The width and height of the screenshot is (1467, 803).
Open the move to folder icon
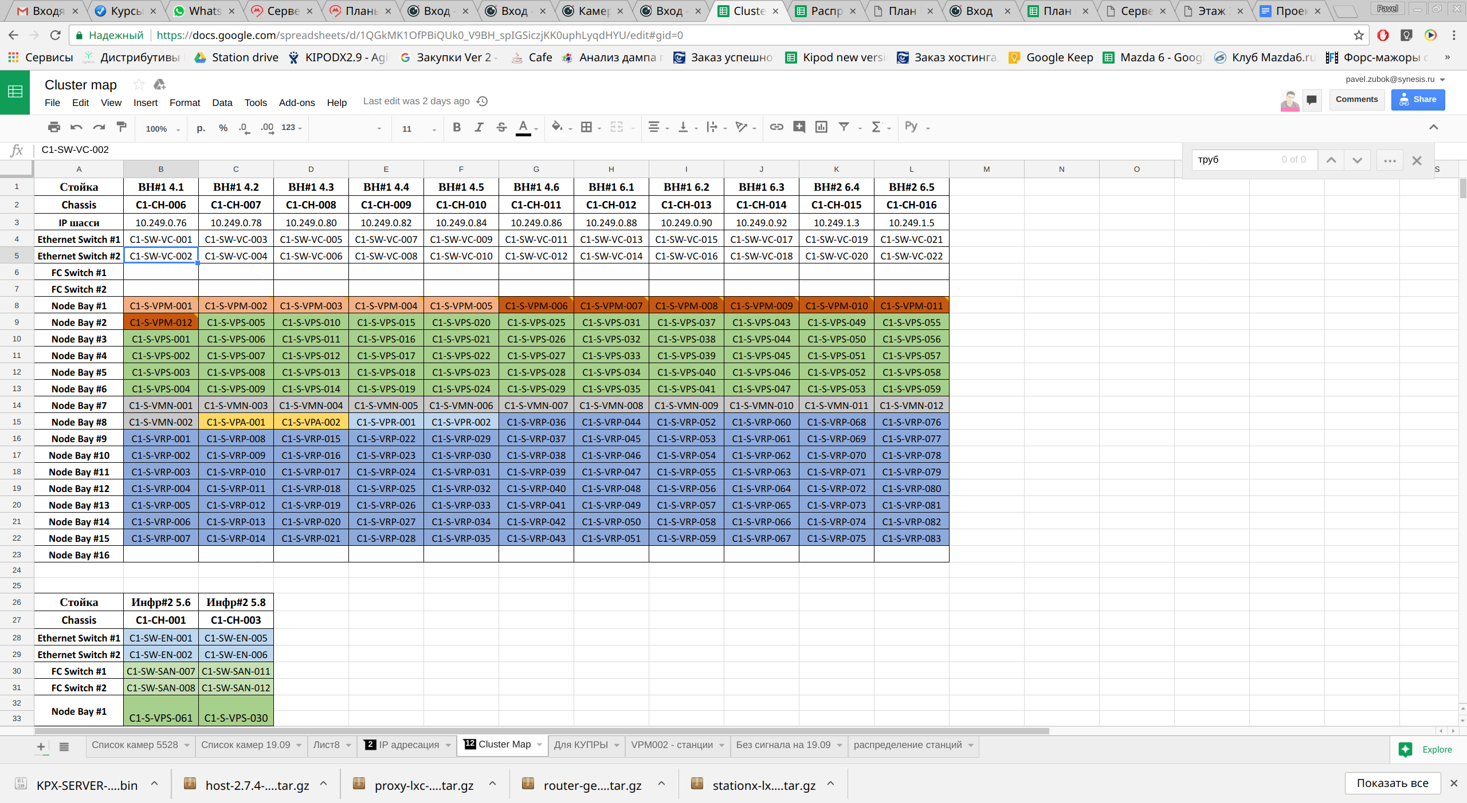pyautogui.click(x=160, y=85)
